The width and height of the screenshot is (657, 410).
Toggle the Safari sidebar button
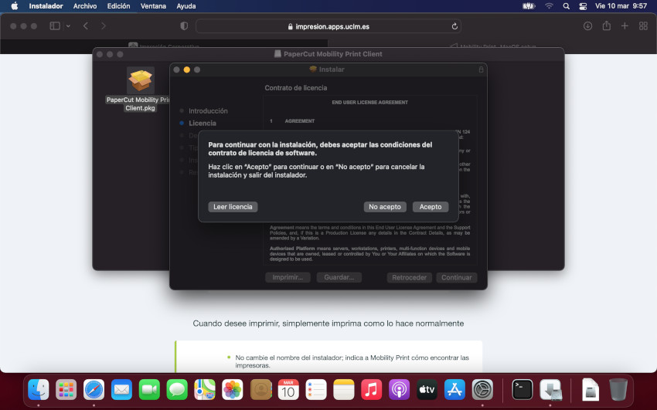(55, 26)
